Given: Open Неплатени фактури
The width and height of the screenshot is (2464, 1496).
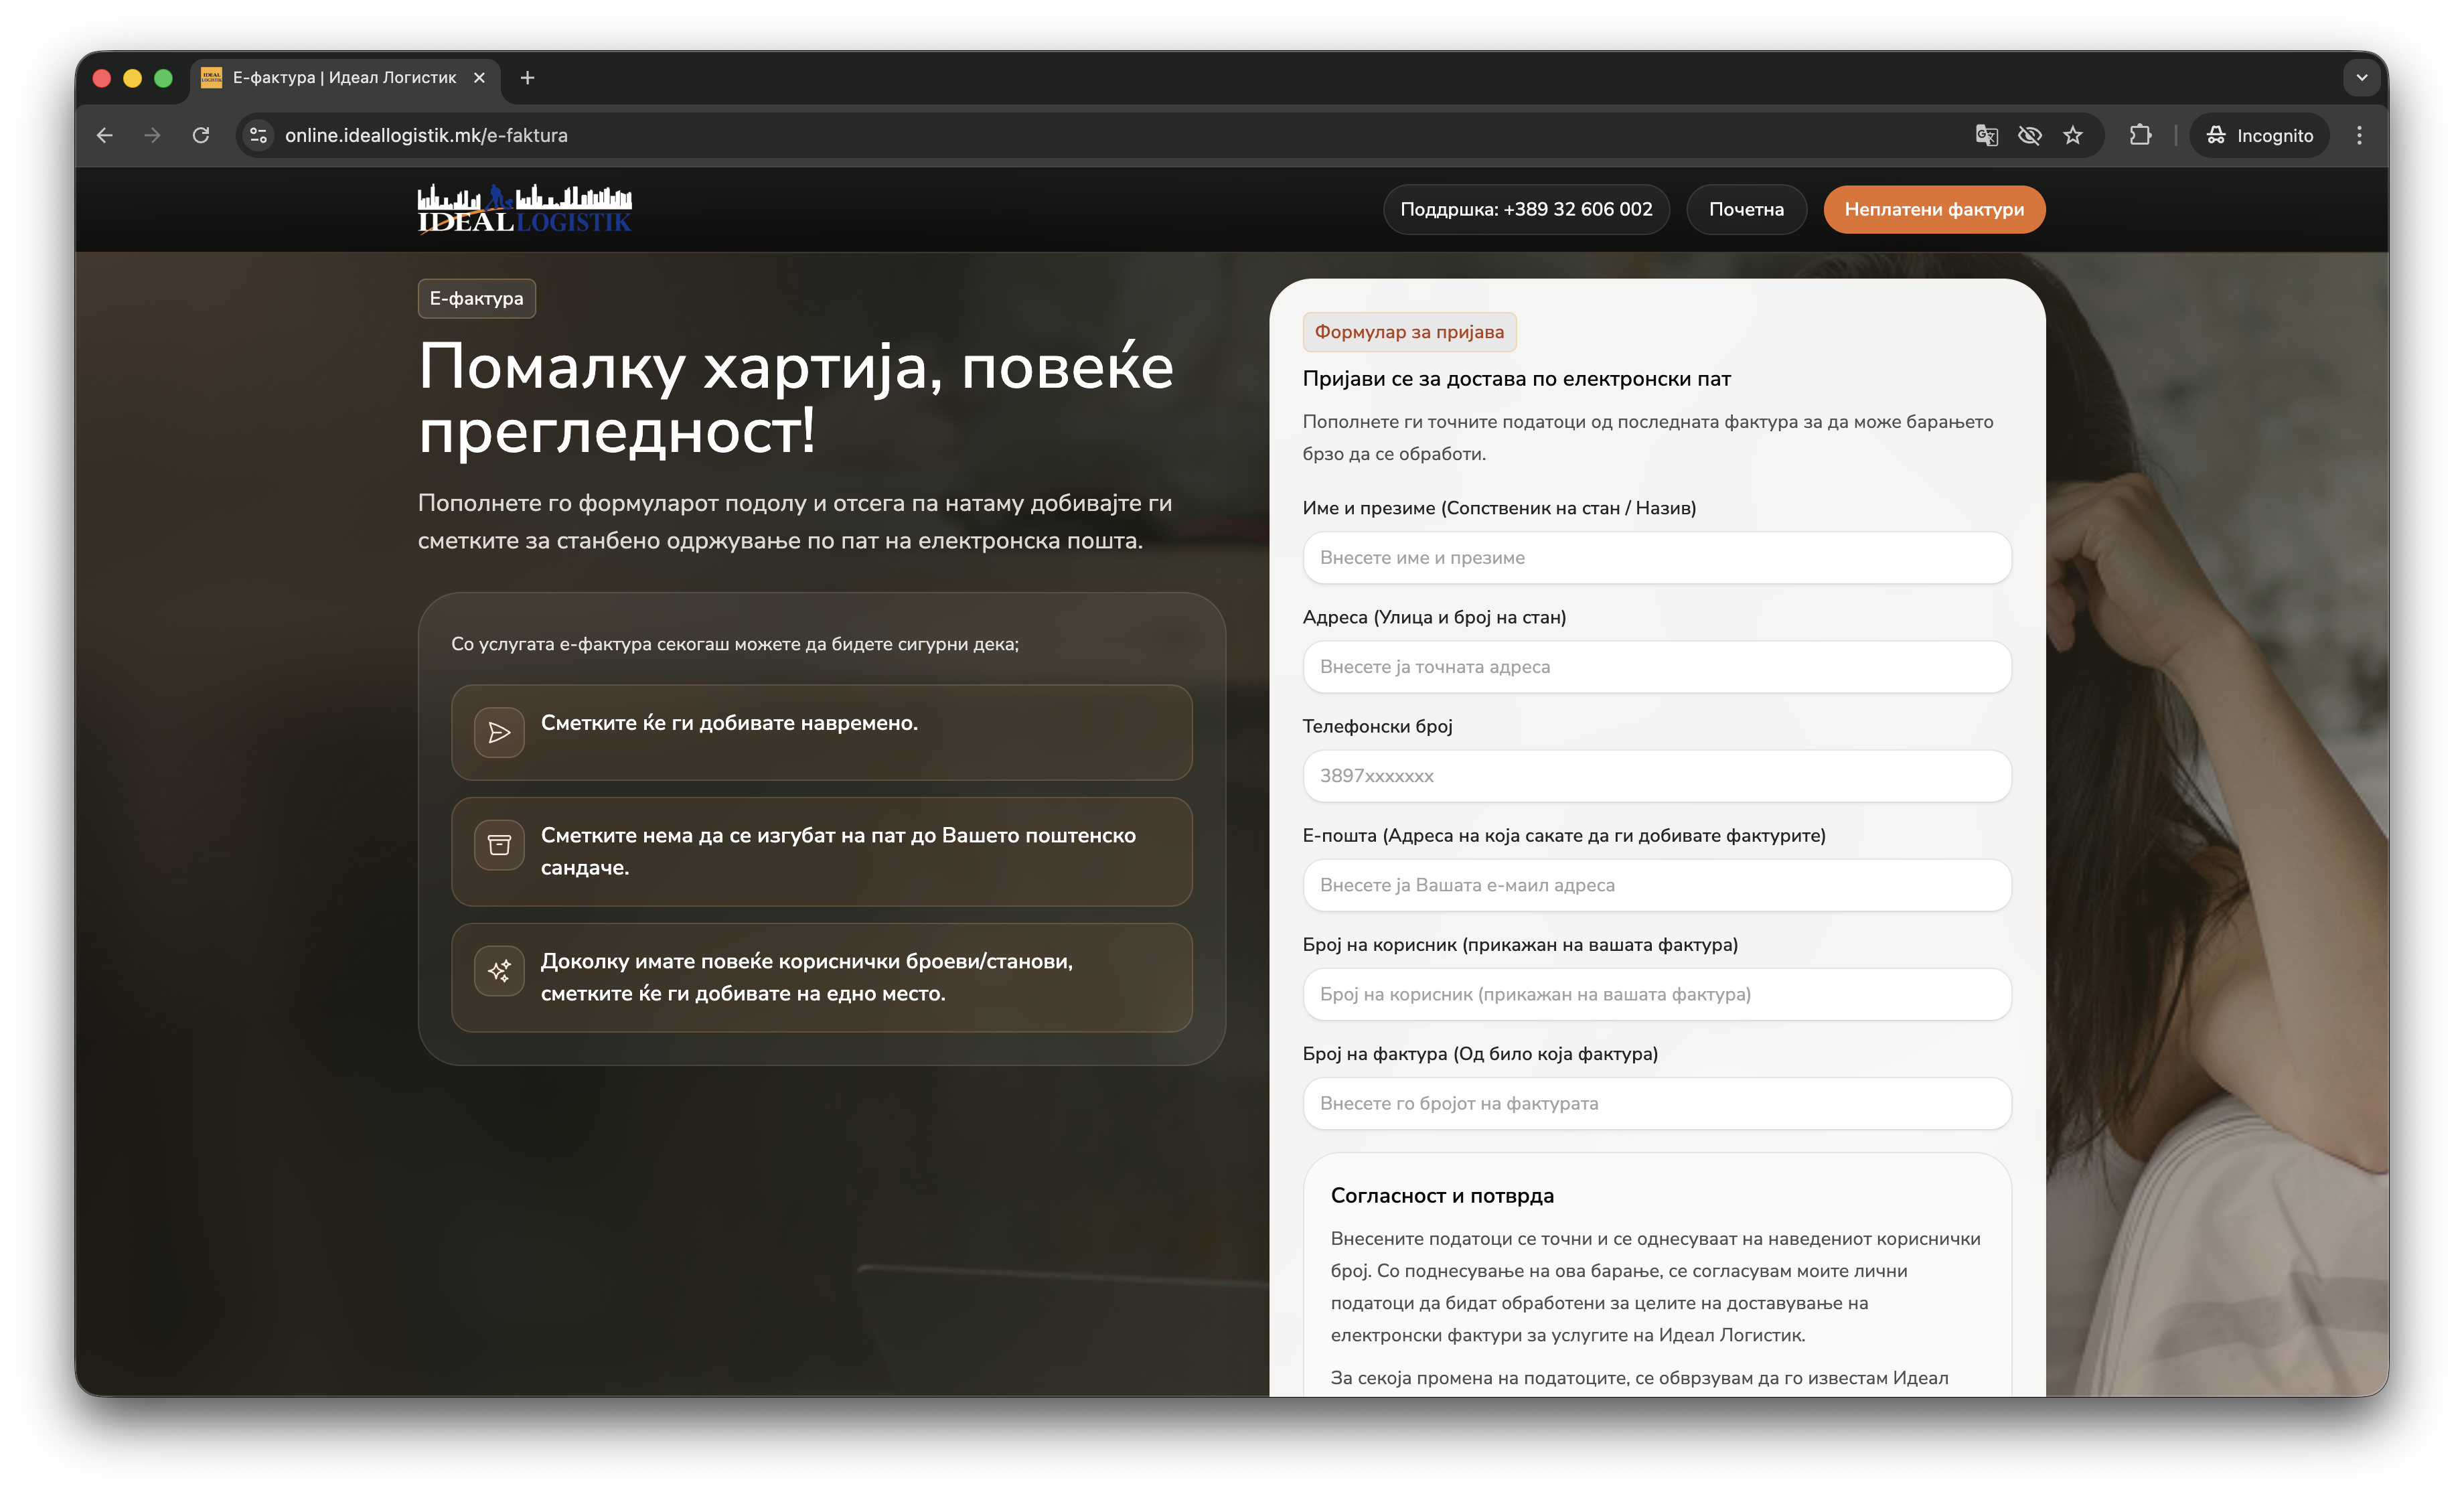Looking at the screenshot, I should (1934, 209).
